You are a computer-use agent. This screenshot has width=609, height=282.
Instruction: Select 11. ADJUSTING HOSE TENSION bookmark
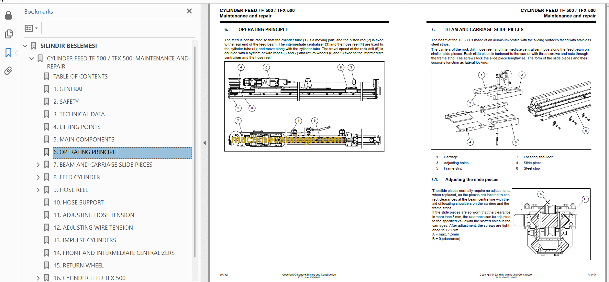(x=94, y=215)
